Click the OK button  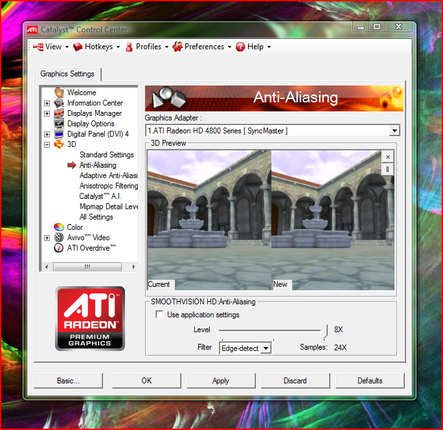(146, 381)
